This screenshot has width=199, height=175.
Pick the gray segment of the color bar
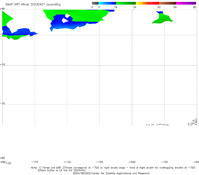pyautogui.click(x=95, y=3)
